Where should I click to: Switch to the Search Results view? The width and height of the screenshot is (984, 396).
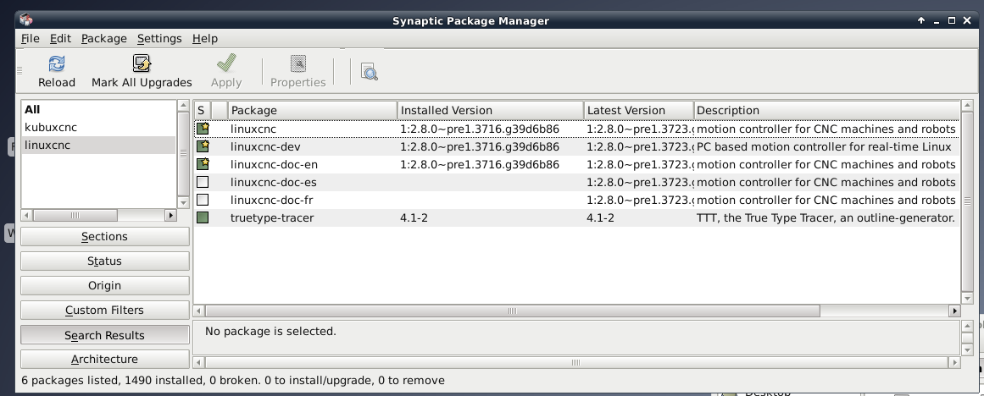[x=105, y=334]
